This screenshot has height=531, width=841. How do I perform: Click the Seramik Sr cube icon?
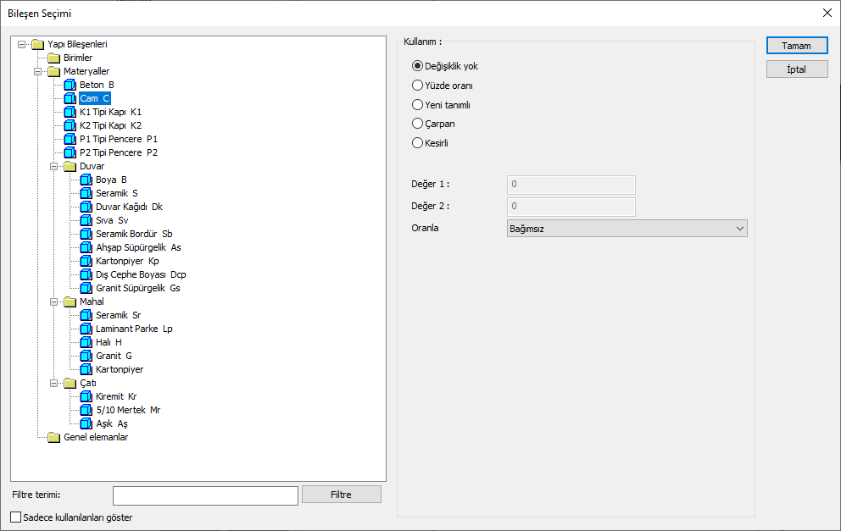point(86,315)
